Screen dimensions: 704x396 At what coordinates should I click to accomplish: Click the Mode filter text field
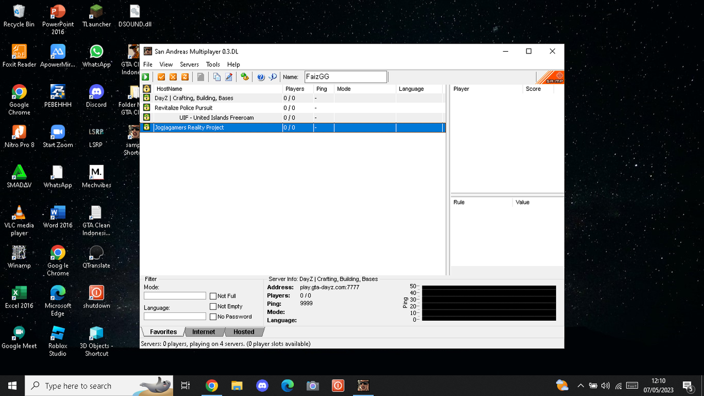[175, 296]
